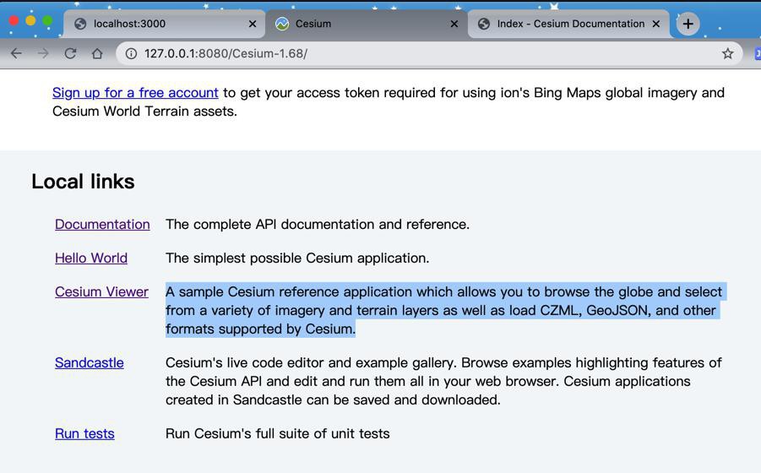Click the browser forward arrow

point(43,53)
